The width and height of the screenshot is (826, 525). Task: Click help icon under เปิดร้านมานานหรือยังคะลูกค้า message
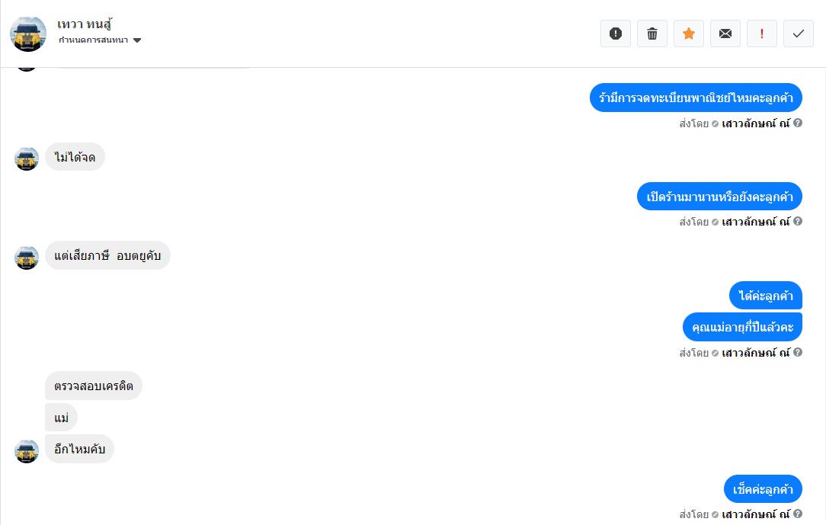[x=798, y=222]
